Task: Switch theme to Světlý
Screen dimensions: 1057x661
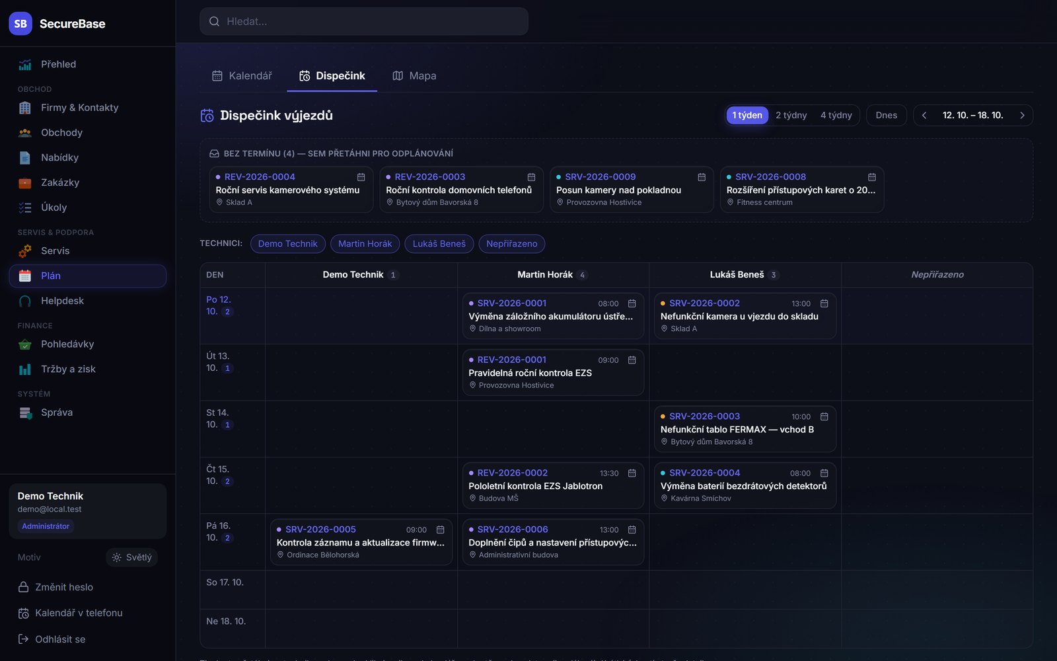Action: [131, 557]
